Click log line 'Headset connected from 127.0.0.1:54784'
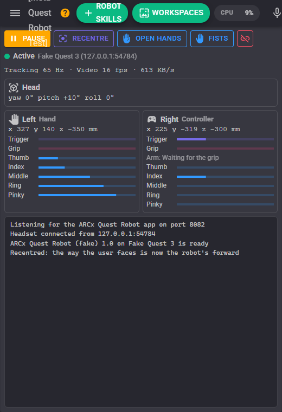Screen dimensions: 282x412 click(x=83, y=234)
